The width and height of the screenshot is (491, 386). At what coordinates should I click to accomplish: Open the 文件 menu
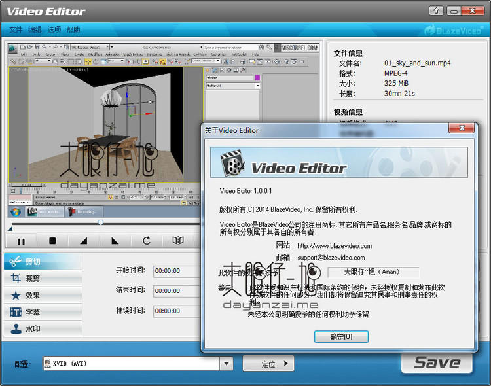coord(16,29)
